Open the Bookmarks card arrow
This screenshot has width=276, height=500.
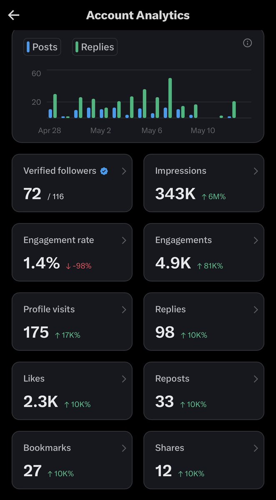click(124, 448)
